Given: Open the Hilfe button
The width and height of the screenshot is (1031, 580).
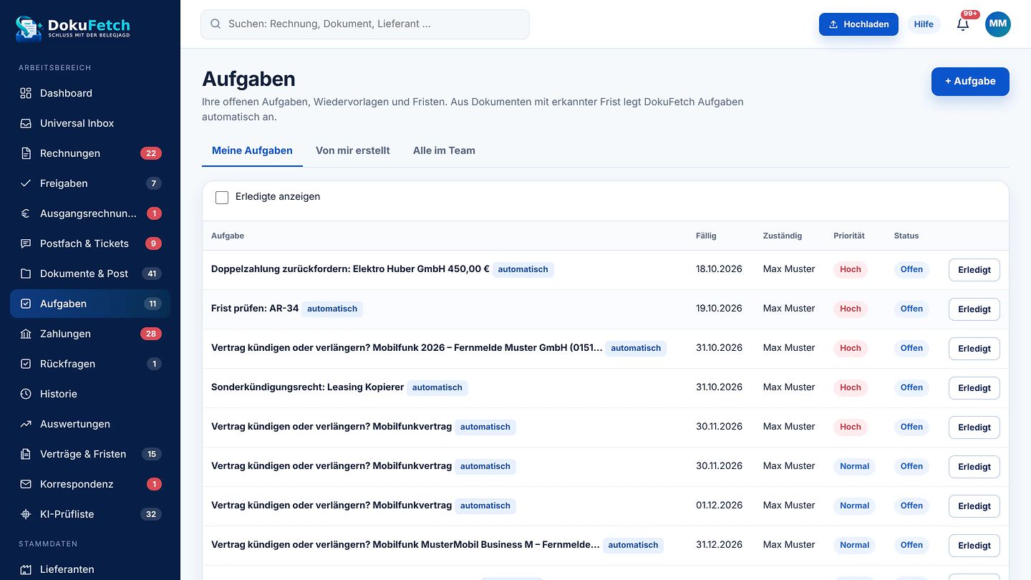Looking at the screenshot, I should point(924,24).
